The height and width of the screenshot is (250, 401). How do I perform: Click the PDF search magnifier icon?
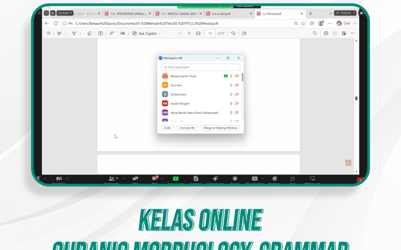315,33
